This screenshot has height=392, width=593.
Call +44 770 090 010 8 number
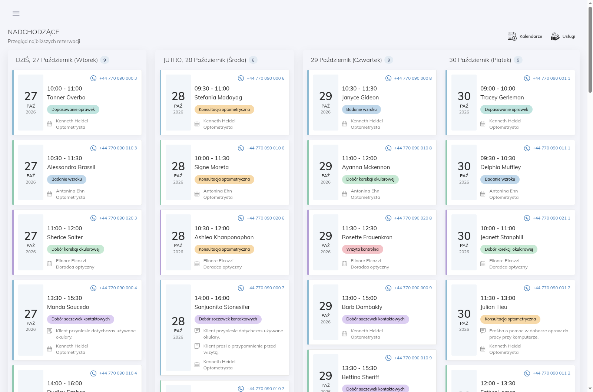413,148
